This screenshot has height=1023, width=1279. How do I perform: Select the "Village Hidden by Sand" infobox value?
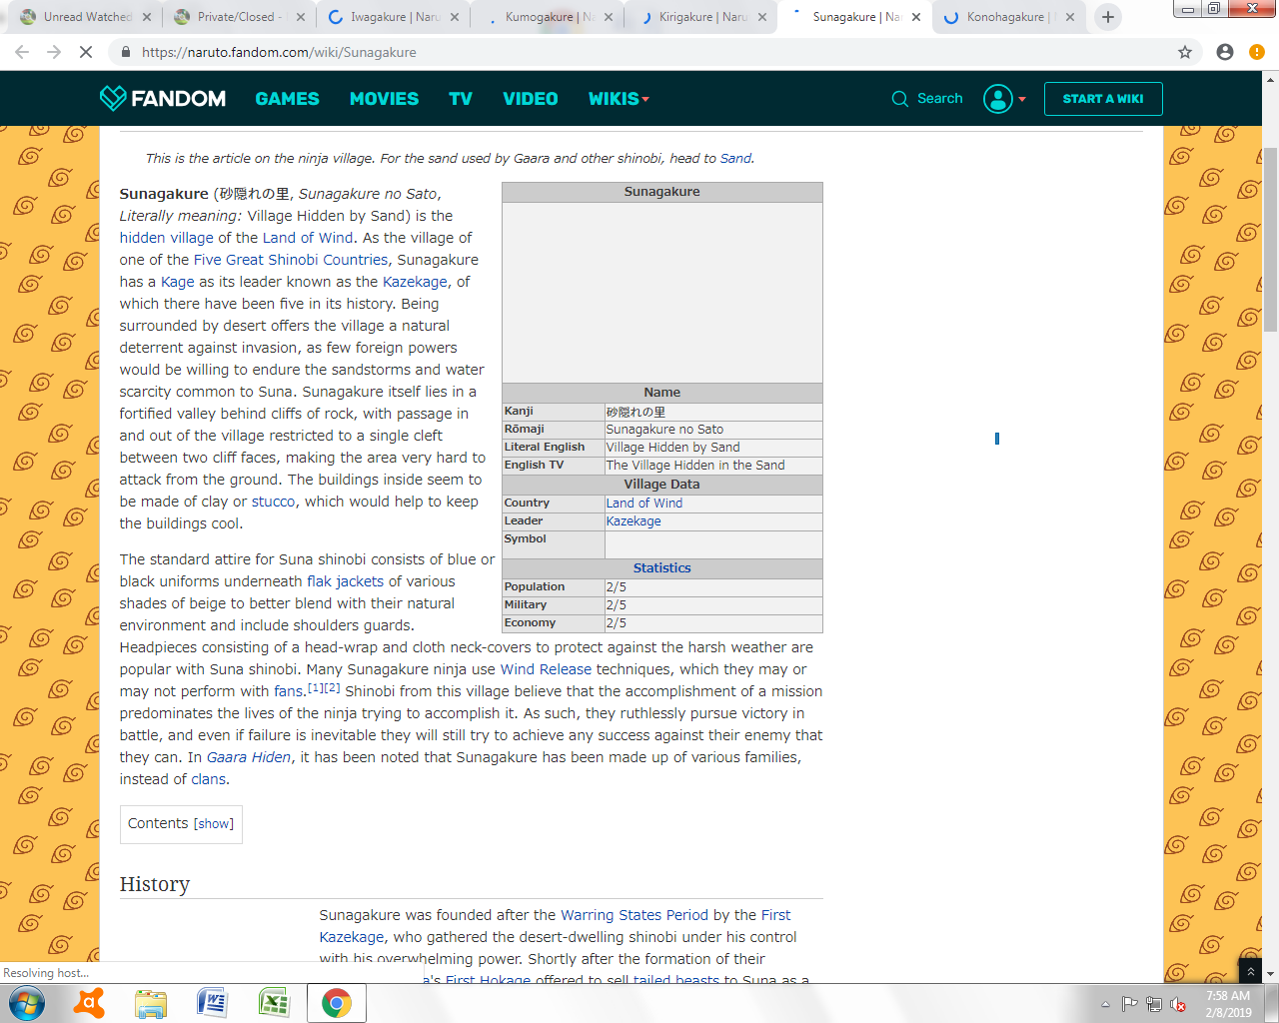pos(673,448)
